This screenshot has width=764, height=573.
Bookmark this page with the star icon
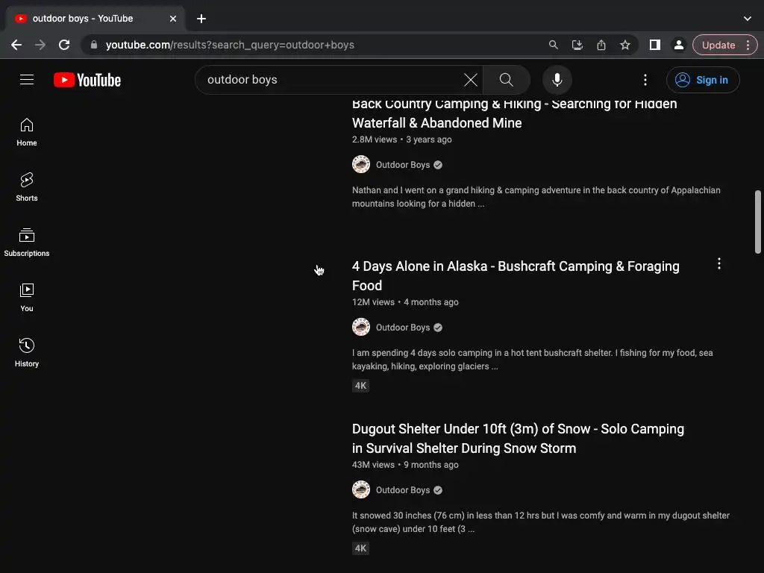click(625, 45)
